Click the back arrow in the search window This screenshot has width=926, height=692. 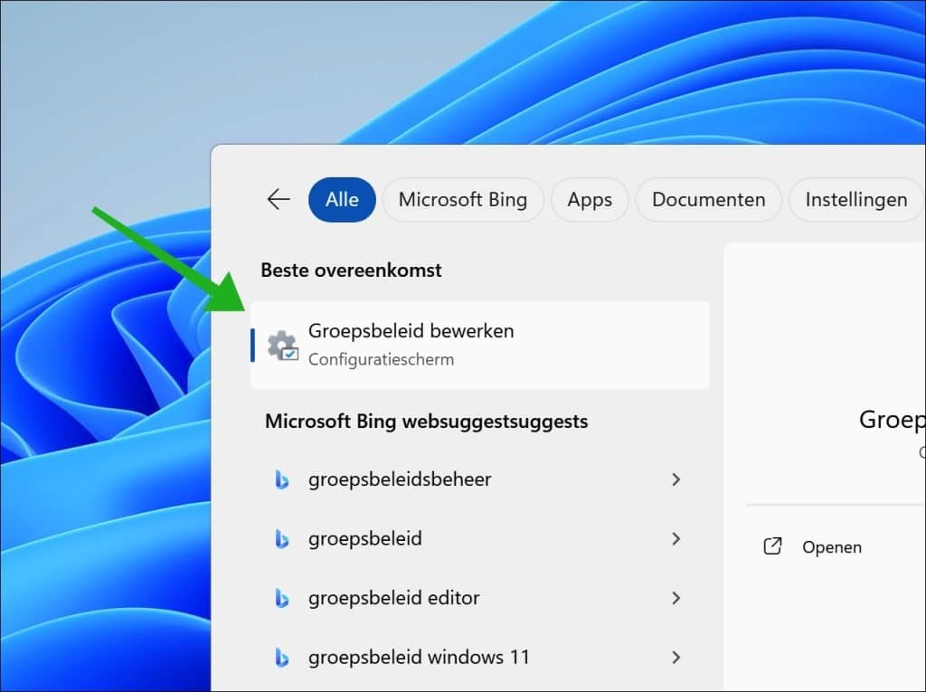(277, 199)
